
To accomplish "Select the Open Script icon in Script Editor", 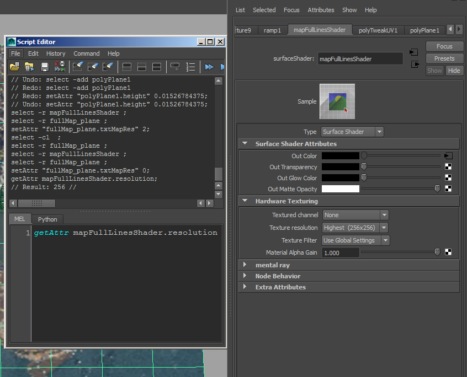I will [x=14, y=67].
